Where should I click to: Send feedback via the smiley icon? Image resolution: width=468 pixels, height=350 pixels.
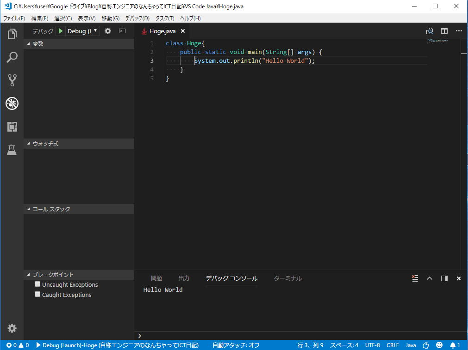click(439, 345)
